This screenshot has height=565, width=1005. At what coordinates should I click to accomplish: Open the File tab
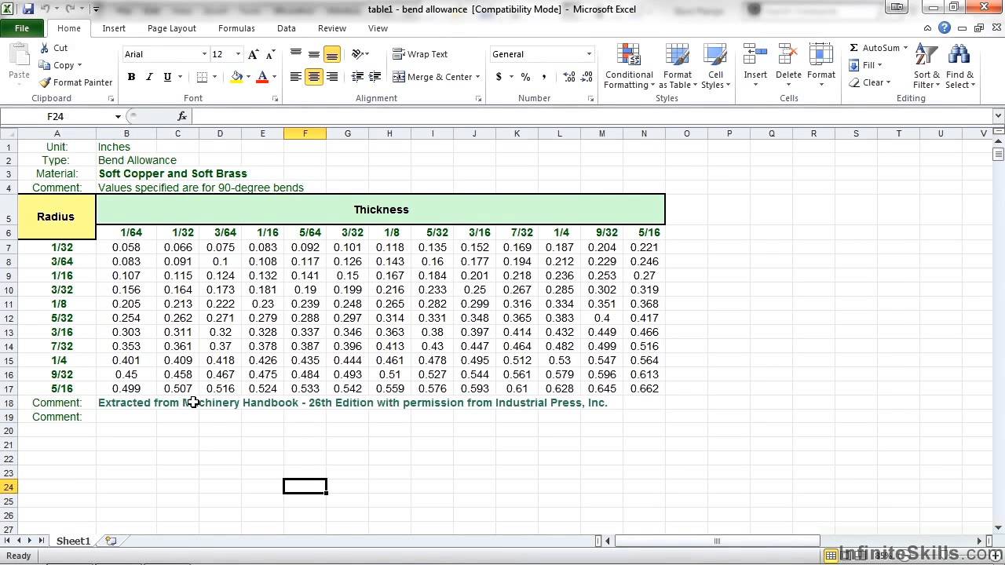click(x=22, y=28)
